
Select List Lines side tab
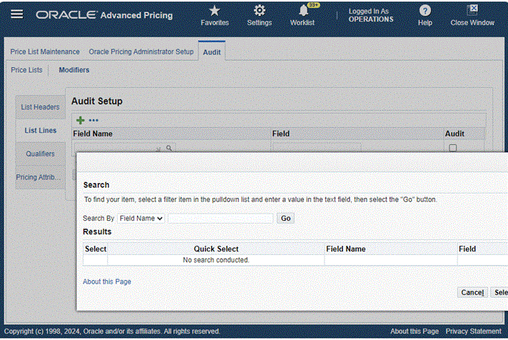[41, 131]
